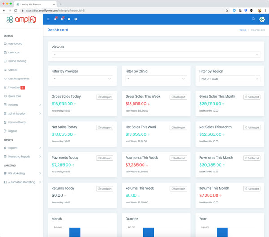Screen dimensions: 269x237
Task: Toggle the hamburger menu in the blue header
Action: pos(48,19)
